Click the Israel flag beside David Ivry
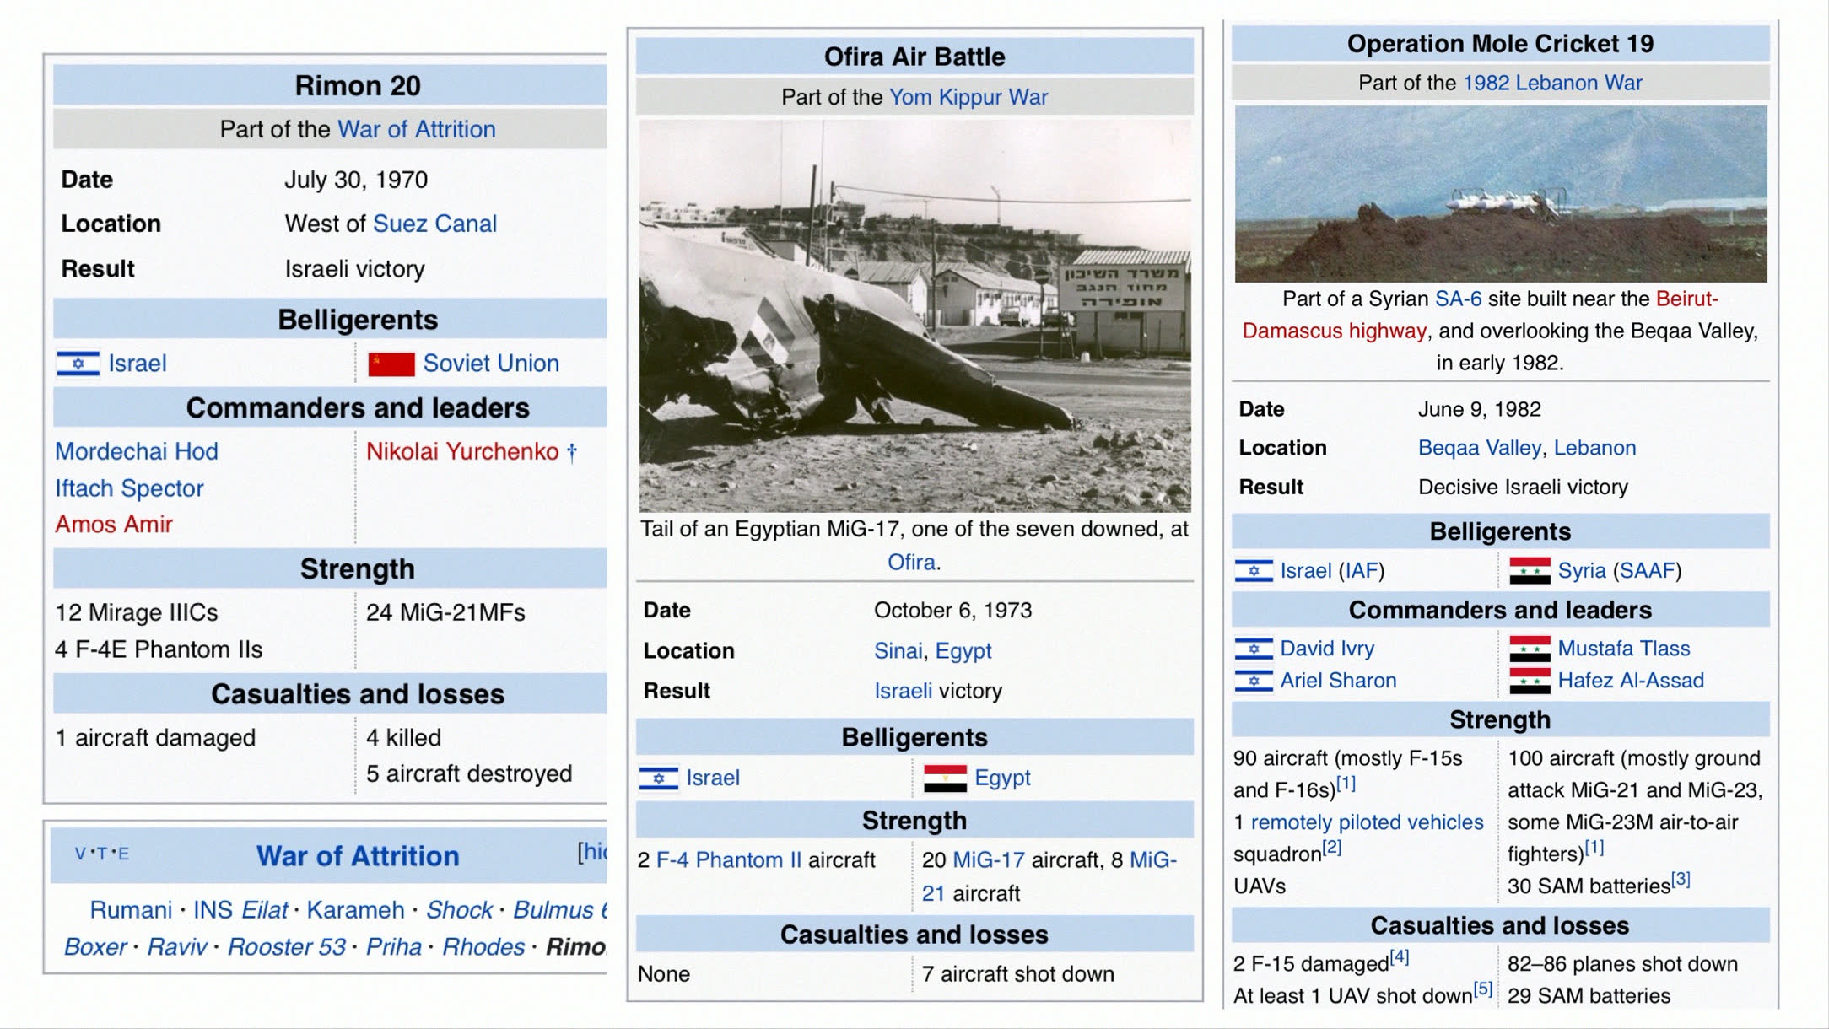The width and height of the screenshot is (1829, 1029). pos(1254,649)
